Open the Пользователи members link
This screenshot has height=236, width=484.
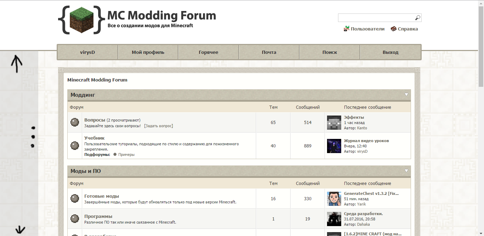click(368, 29)
